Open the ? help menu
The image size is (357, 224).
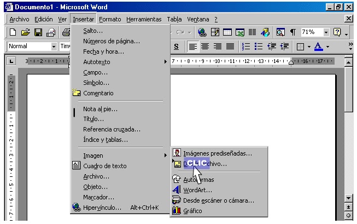[216, 19]
